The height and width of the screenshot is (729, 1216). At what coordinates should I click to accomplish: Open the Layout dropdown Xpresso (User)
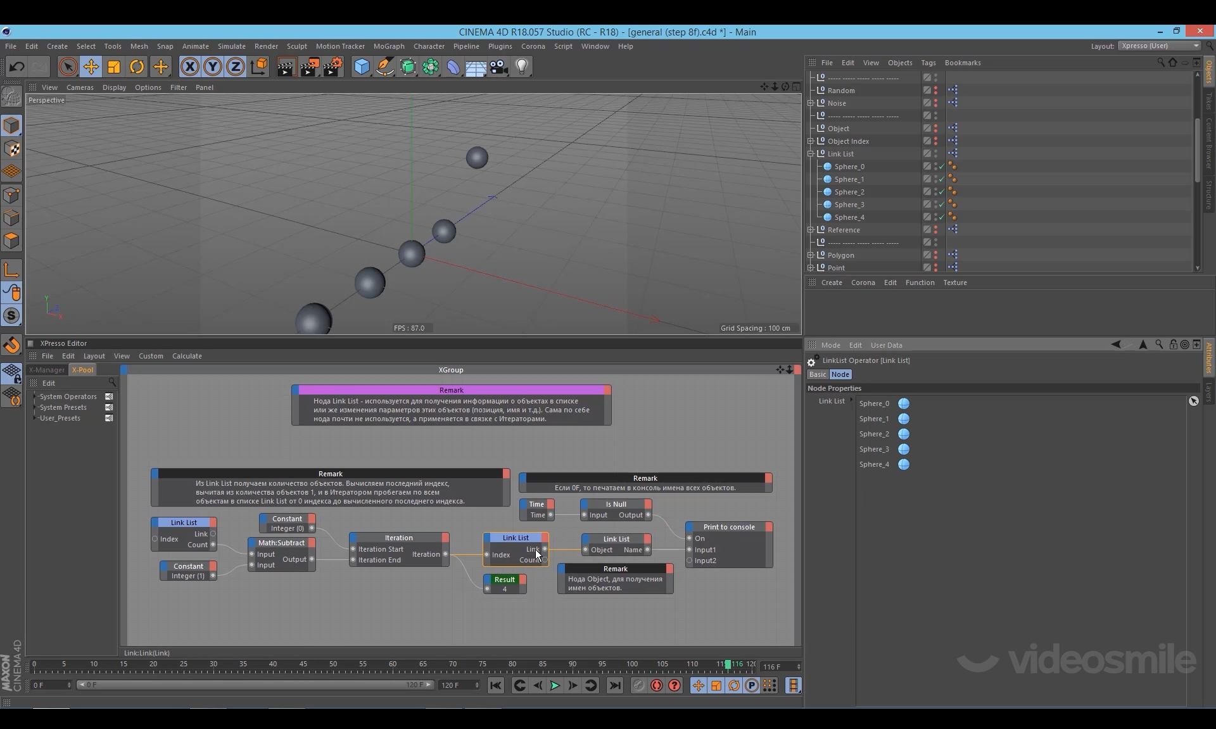[1159, 46]
